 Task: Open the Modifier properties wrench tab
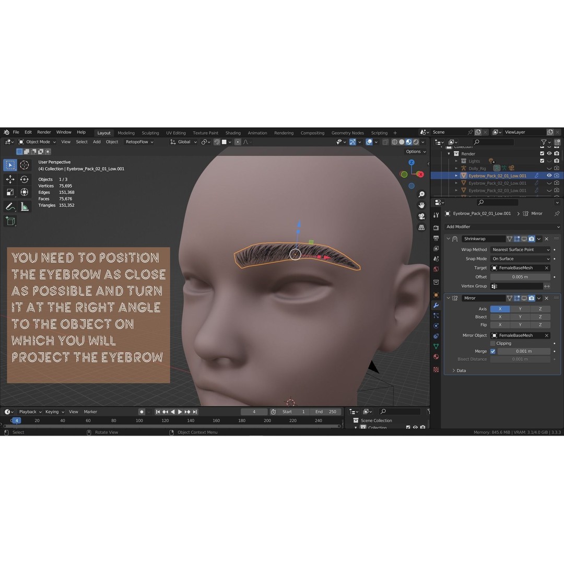coord(436,305)
